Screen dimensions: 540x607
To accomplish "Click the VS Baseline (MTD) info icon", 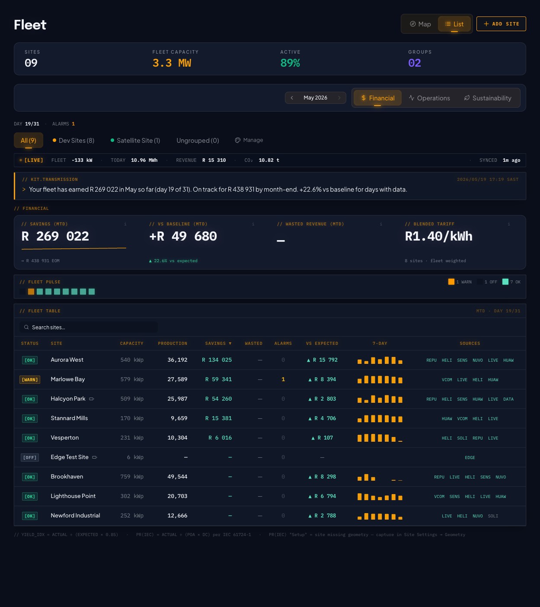I will point(253,224).
